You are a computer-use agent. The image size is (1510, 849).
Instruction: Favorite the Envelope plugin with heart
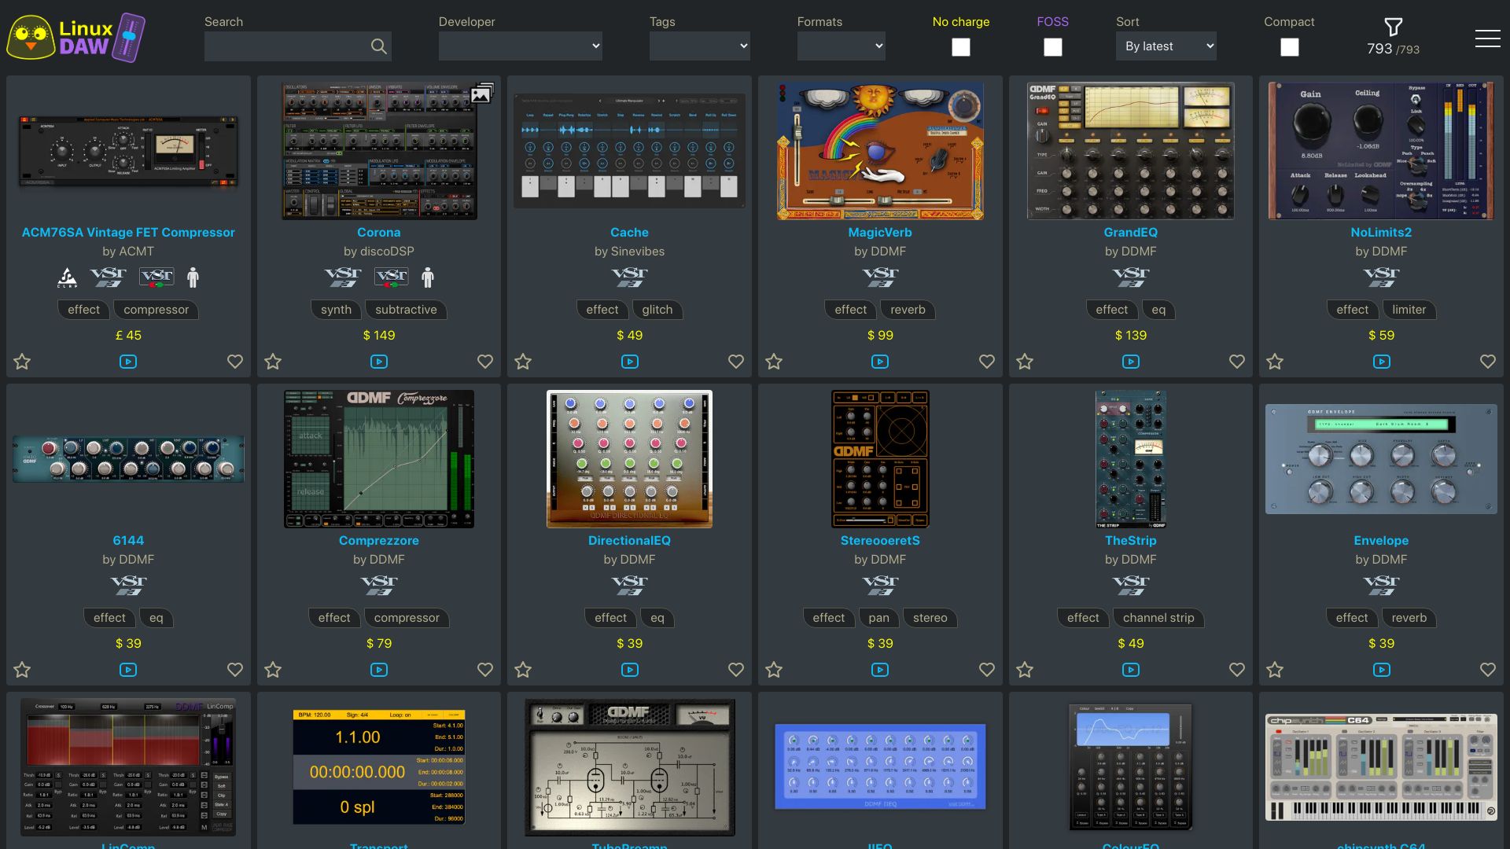coord(1488,670)
